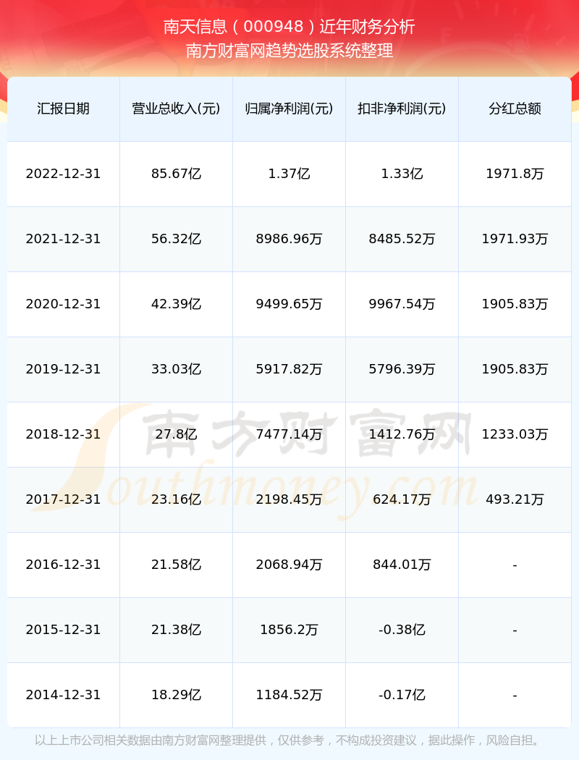Click the value 9967.54万
Screen dimensions: 579x760
tap(402, 304)
